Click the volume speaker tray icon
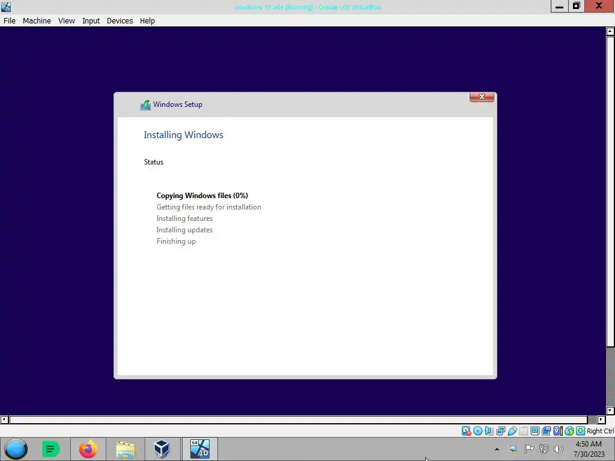 [559, 449]
